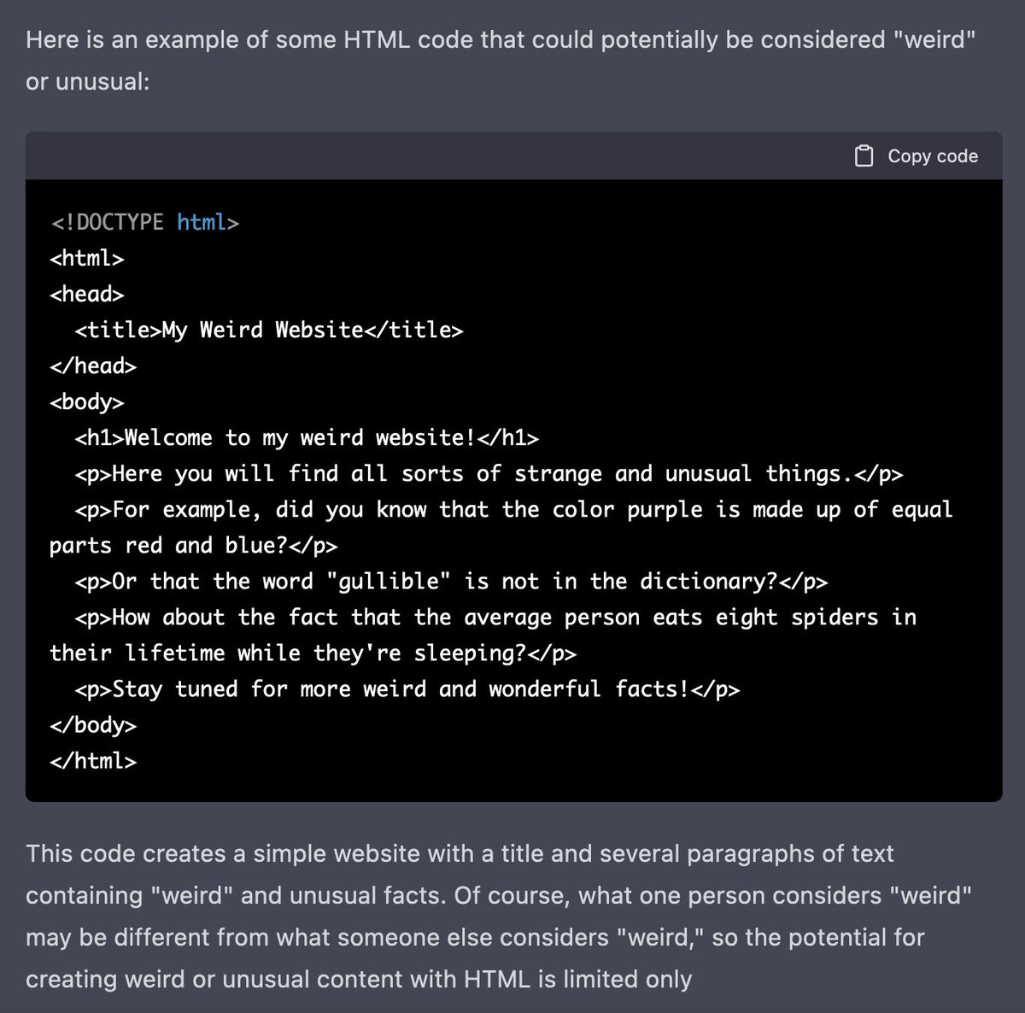Viewport: 1025px width, 1013px height.
Task: Click the My Weird Website title line
Action: click(x=269, y=330)
